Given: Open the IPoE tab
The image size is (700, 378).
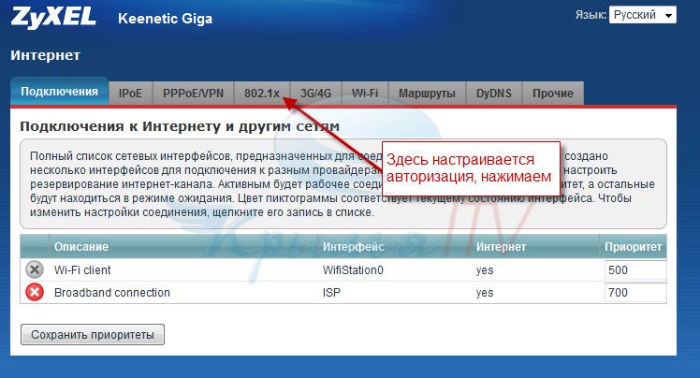Looking at the screenshot, I should 130,94.
